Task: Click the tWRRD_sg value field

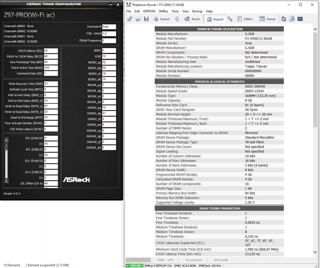Action: (109, 108)
